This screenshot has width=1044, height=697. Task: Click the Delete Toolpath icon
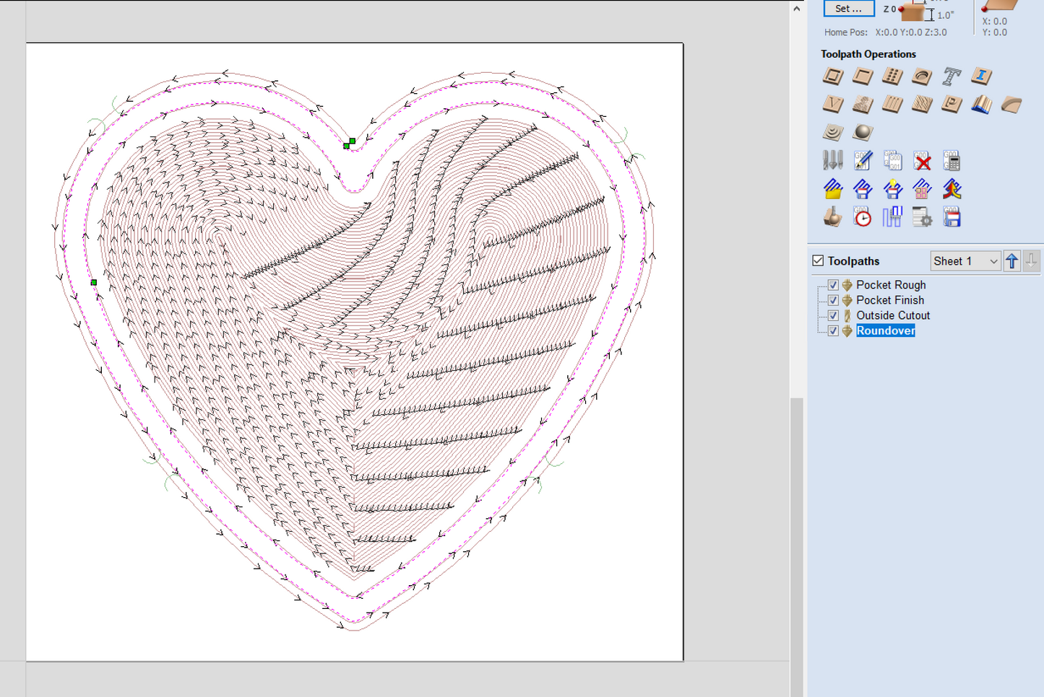[x=922, y=160]
